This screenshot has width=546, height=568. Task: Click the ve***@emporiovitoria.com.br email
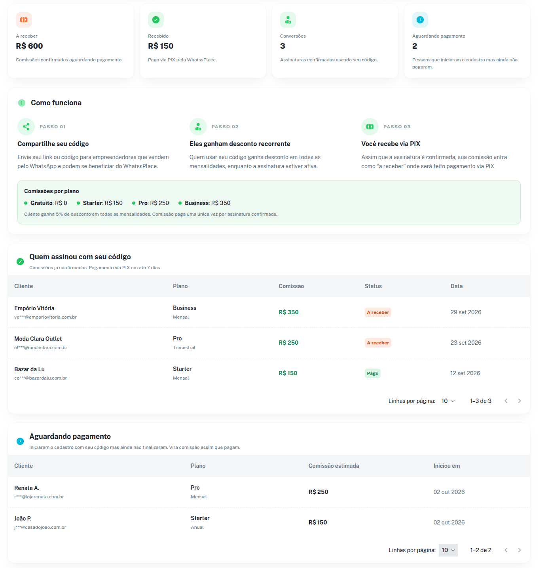click(45, 317)
